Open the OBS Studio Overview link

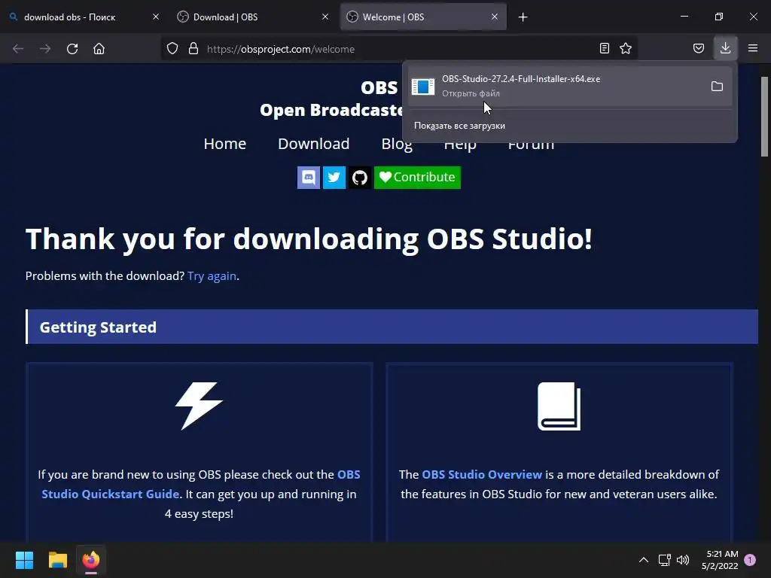(x=482, y=474)
